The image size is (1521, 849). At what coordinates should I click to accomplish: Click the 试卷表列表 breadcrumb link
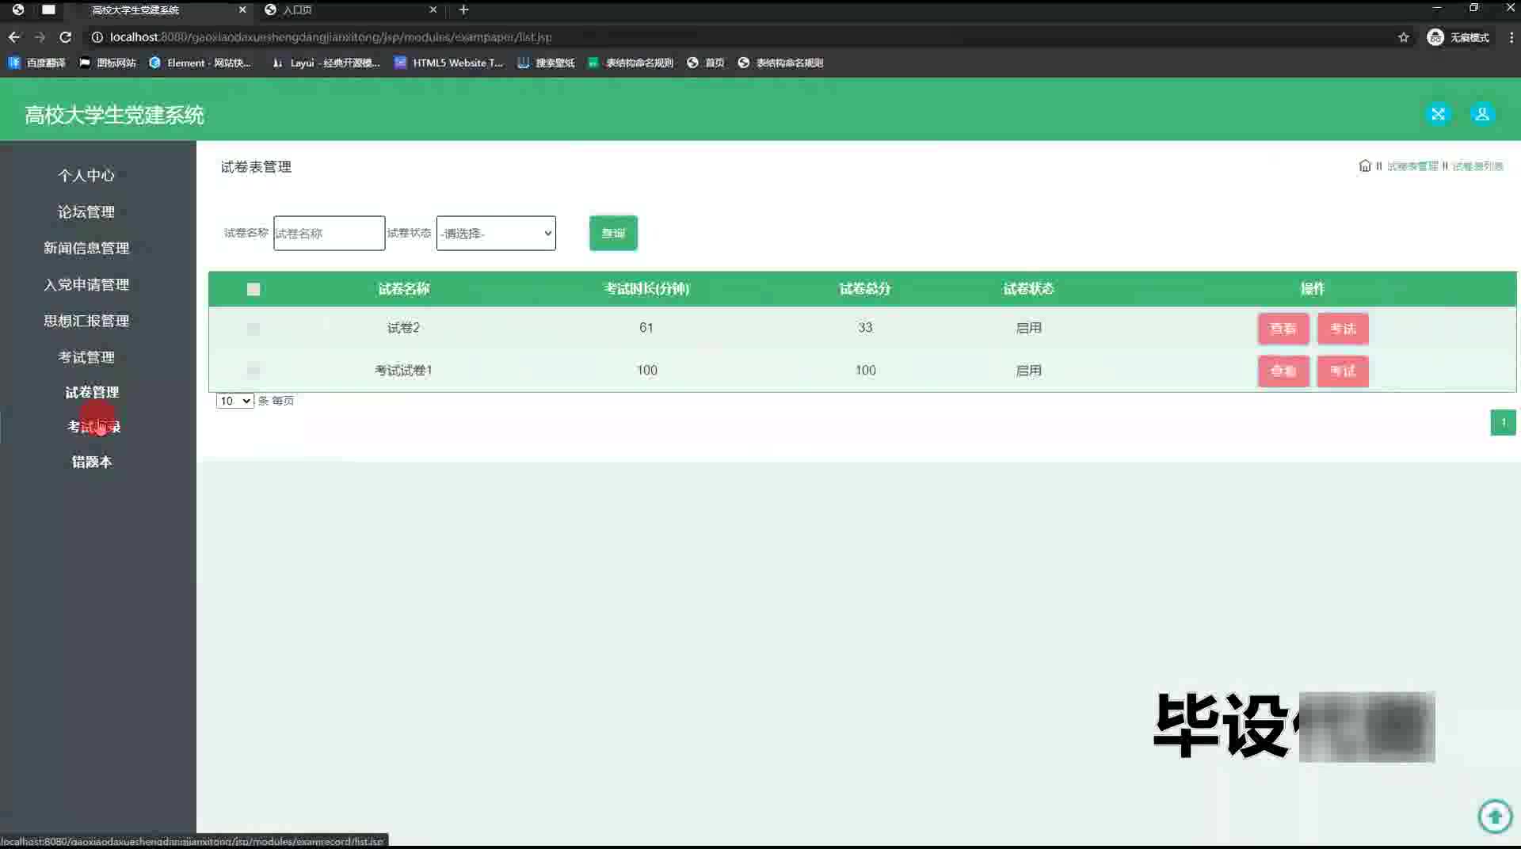[1477, 166]
